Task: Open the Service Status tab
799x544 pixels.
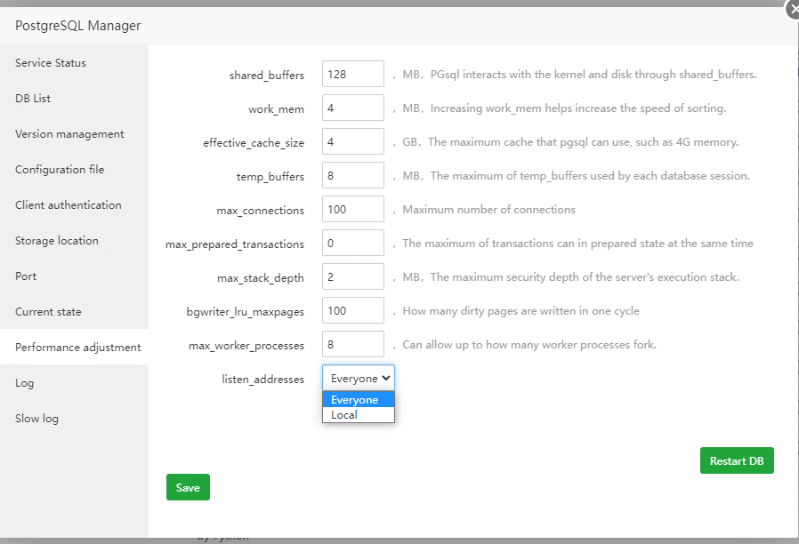Action: [x=51, y=63]
